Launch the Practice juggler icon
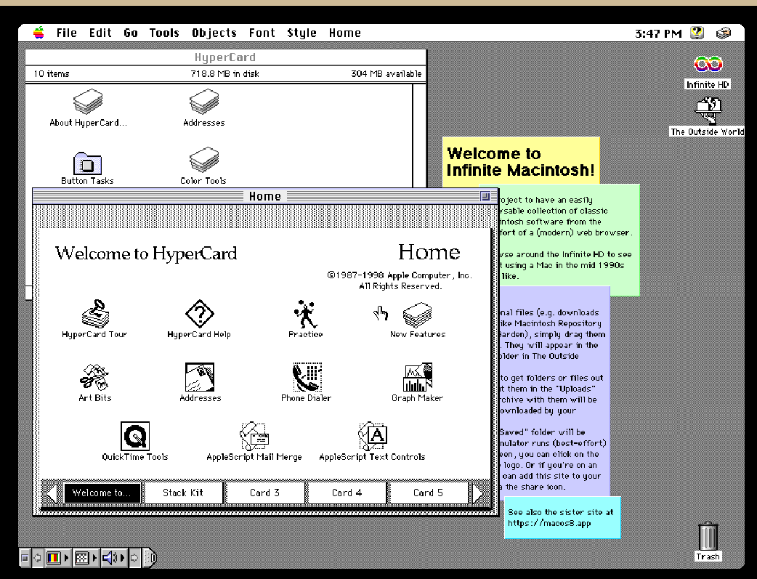757x579 pixels. click(x=306, y=314)
